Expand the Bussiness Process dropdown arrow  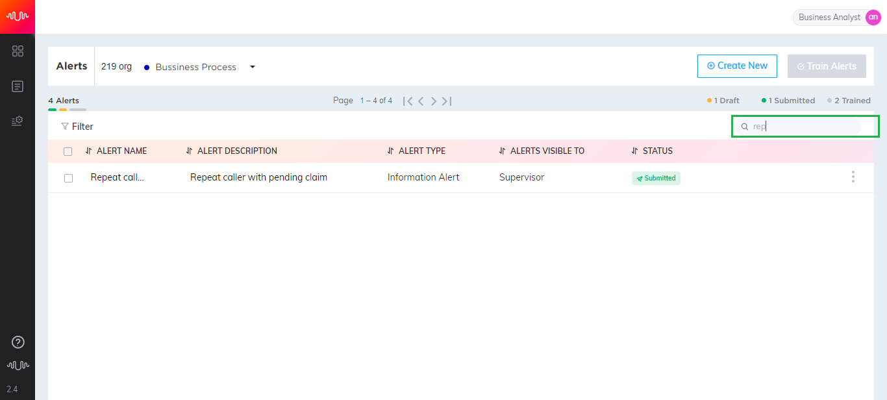coord(253,67)
